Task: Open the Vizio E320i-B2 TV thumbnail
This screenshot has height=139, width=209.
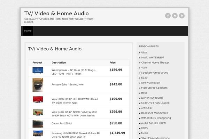Action: click(38, 100)
